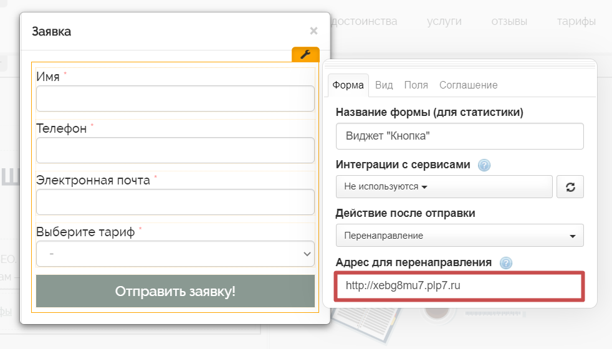Go to тарифы in top navigation

[576, 22]
